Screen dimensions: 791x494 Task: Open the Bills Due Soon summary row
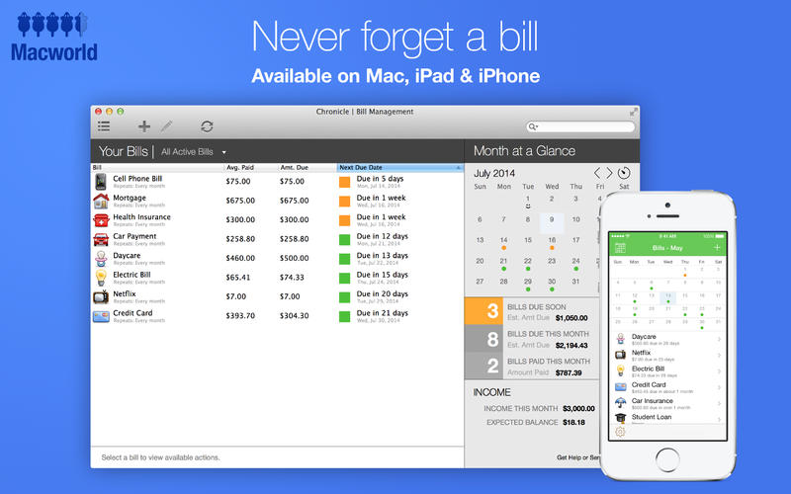[x=532, y=311]
